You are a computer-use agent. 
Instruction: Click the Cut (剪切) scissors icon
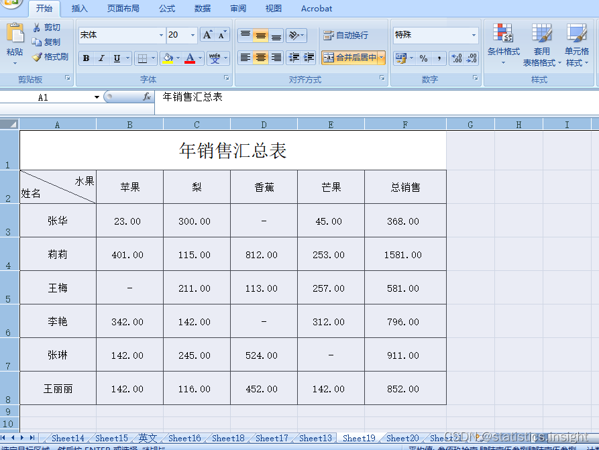point(37,27)
